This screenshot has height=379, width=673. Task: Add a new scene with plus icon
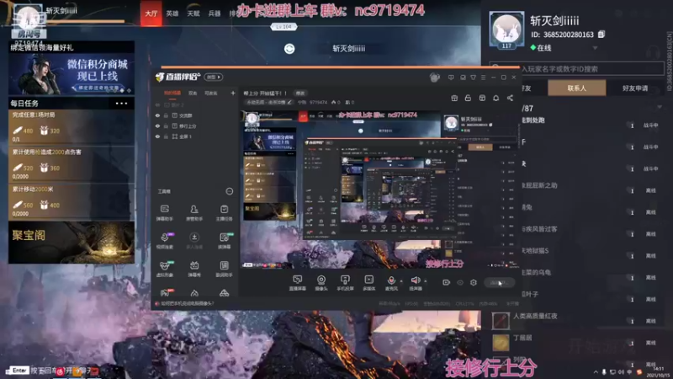(x=233, y=93)
